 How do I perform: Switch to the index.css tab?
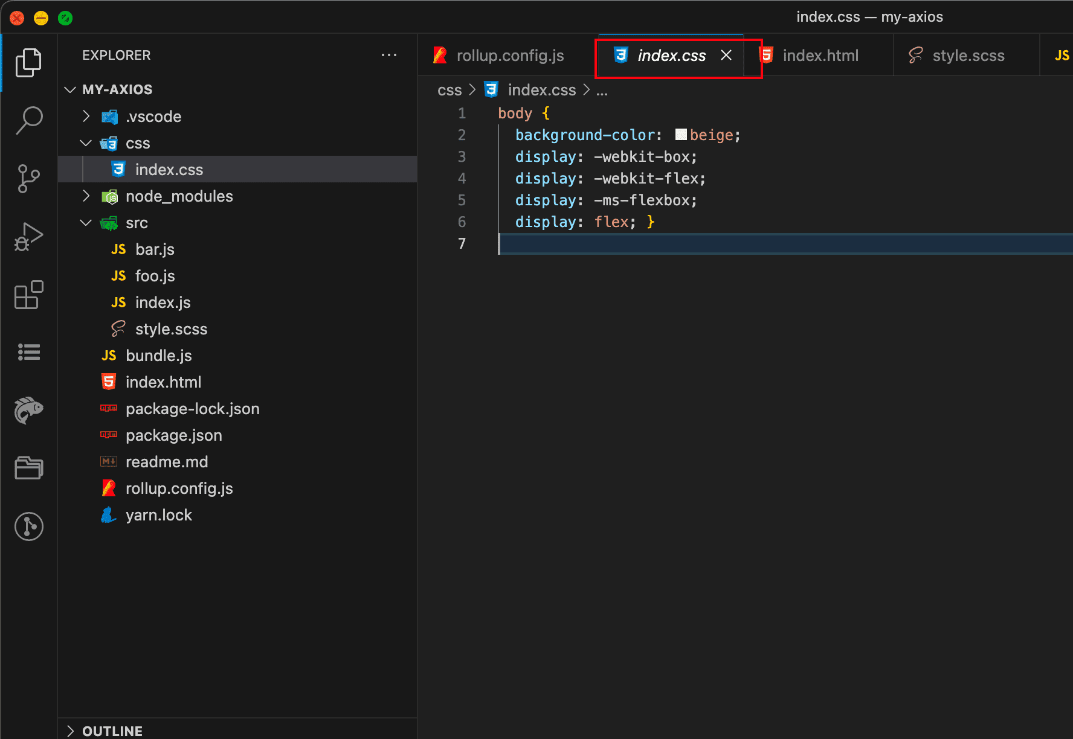tap(671, 56)
